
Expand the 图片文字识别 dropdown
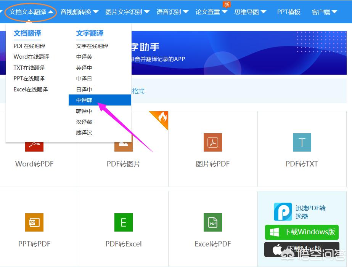[x=127, y=12]
